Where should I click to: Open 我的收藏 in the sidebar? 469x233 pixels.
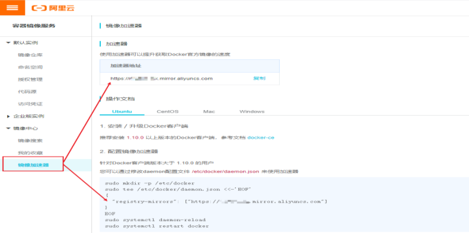click(30, 153)
